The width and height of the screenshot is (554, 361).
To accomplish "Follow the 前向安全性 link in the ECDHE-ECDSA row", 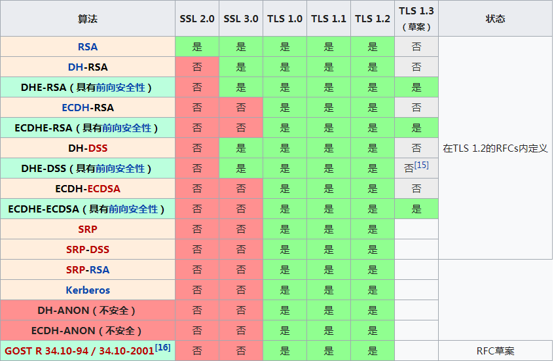I will click(x=133, y=209).
